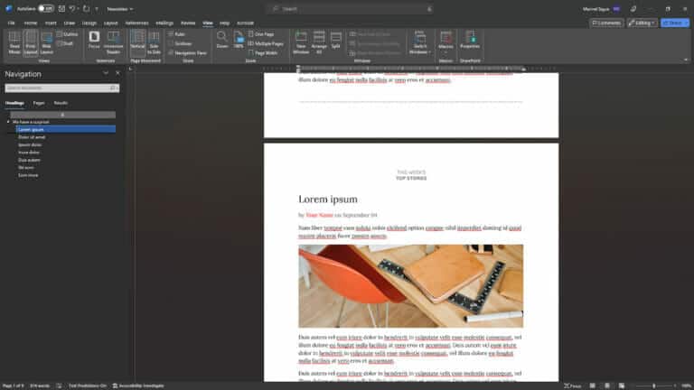Switch to Web Layout view

coord(46,43)
